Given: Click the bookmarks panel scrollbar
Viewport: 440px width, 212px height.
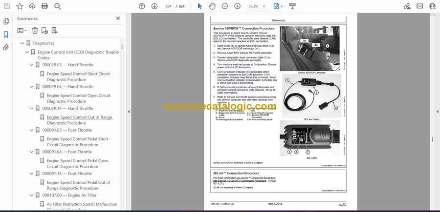Looking at the screenshot, I should (x=122, y=46).
